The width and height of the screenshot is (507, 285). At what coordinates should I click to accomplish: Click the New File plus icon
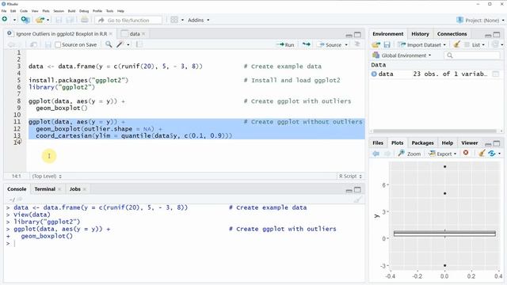coord(5,19)
